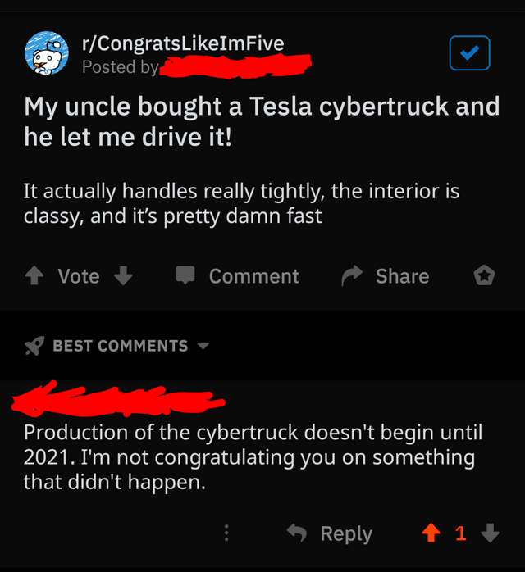Upvote the cybertruck post
This screenshot has height=572, width=525.
coord(34,275)
